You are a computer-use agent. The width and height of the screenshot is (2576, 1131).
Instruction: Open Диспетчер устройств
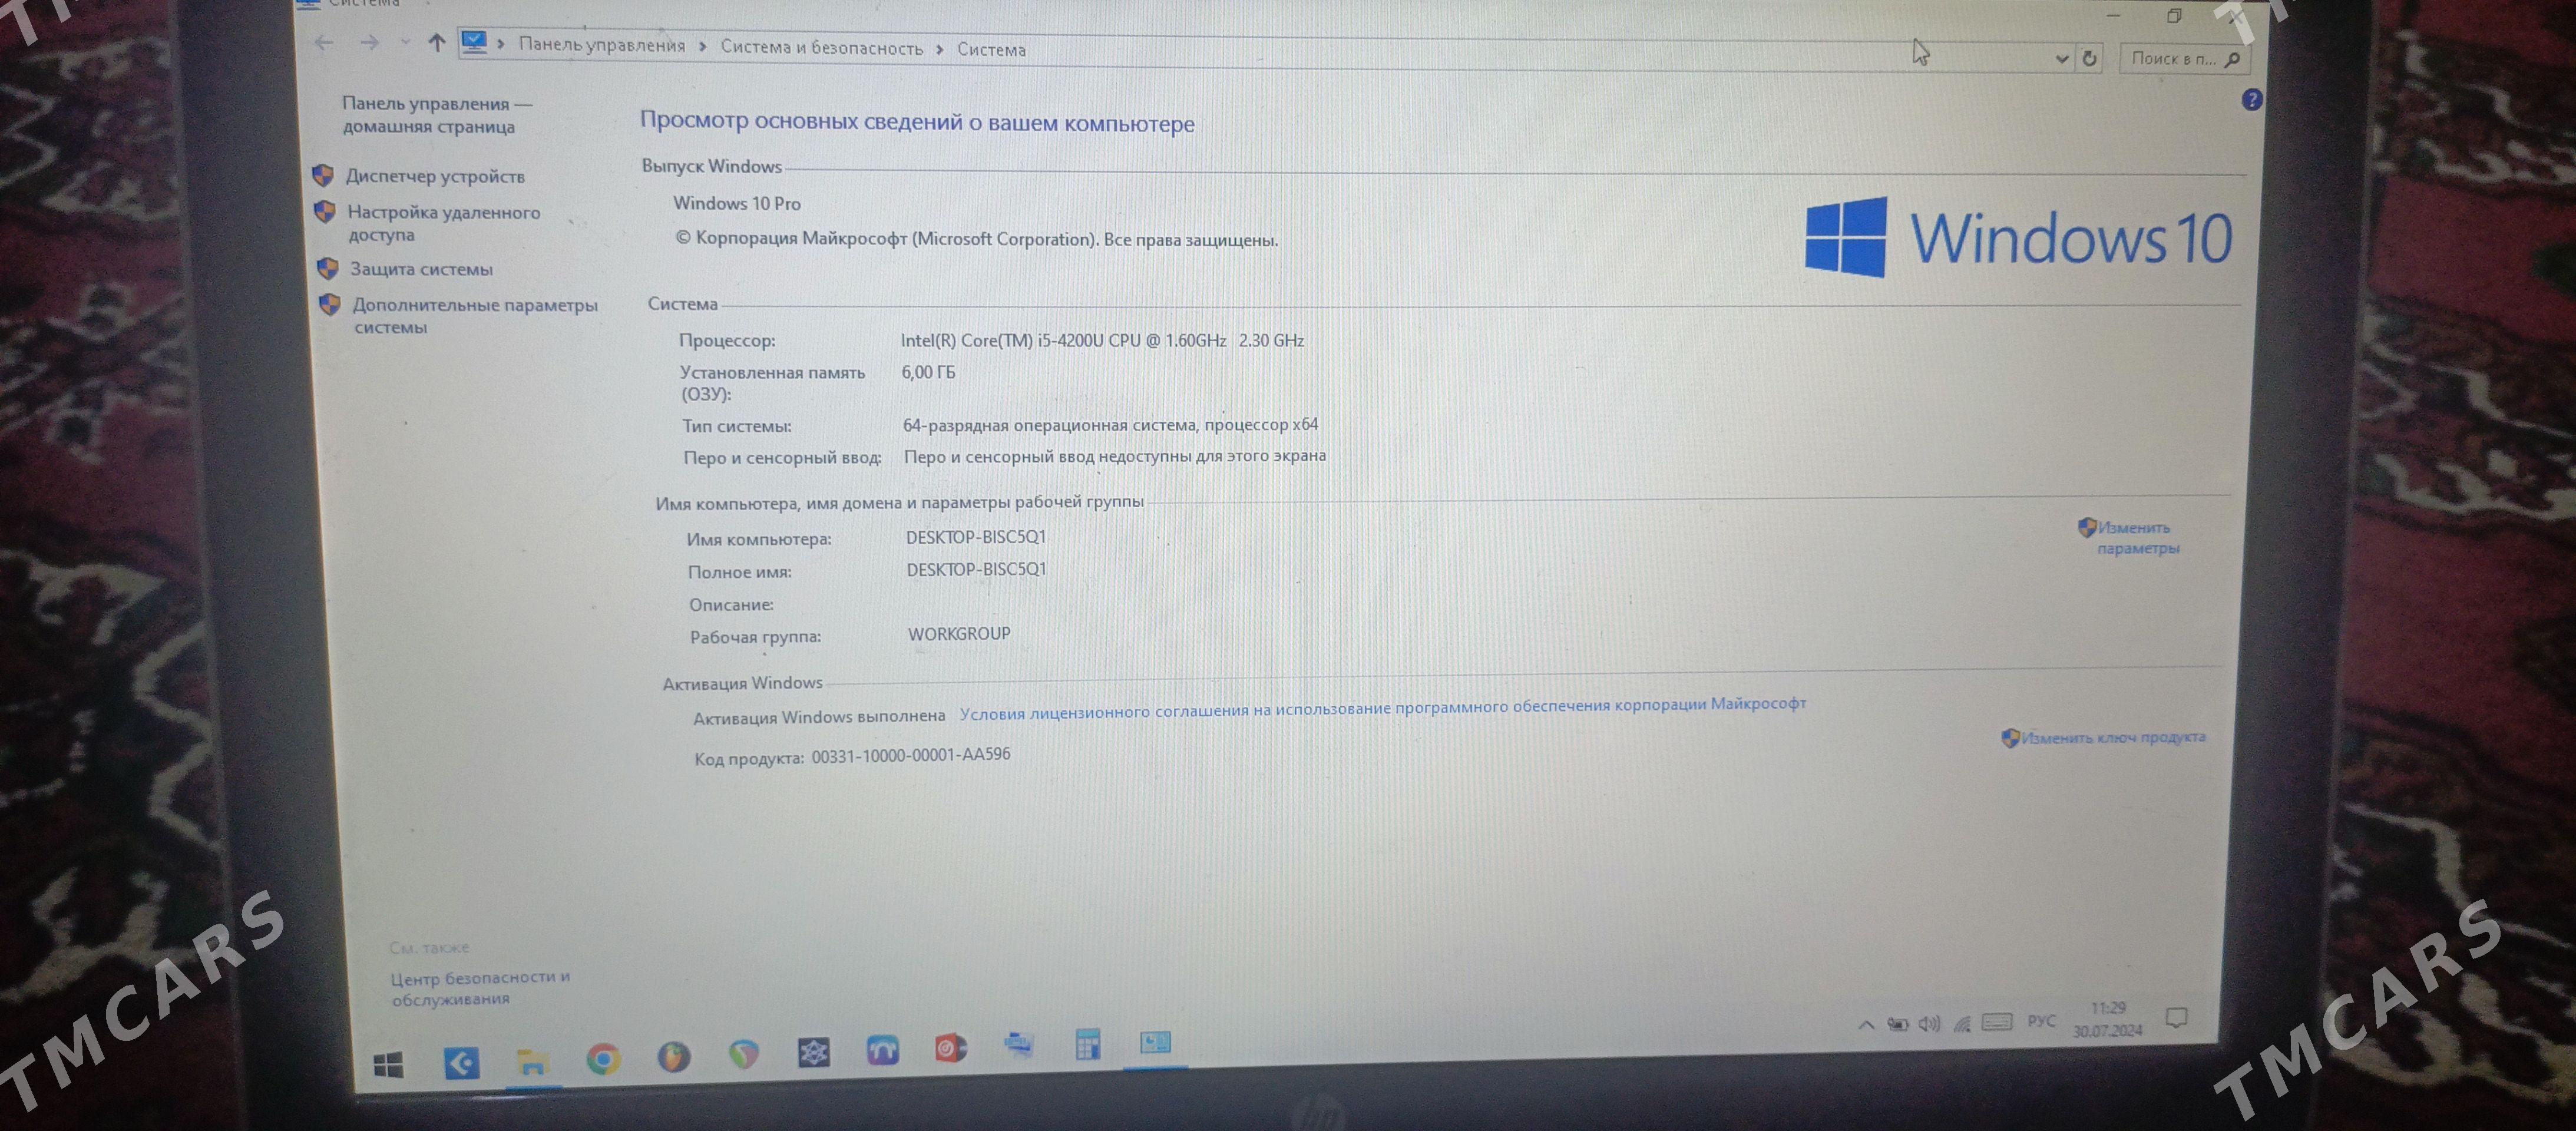point(435,176)
